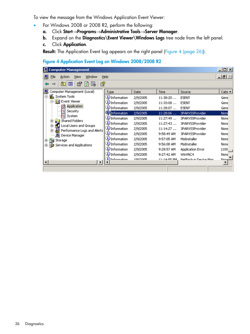The image size is (250, 334).
Task: Click the console icon beside File menu
Action: pyautogui.click(x=46, y=77)
